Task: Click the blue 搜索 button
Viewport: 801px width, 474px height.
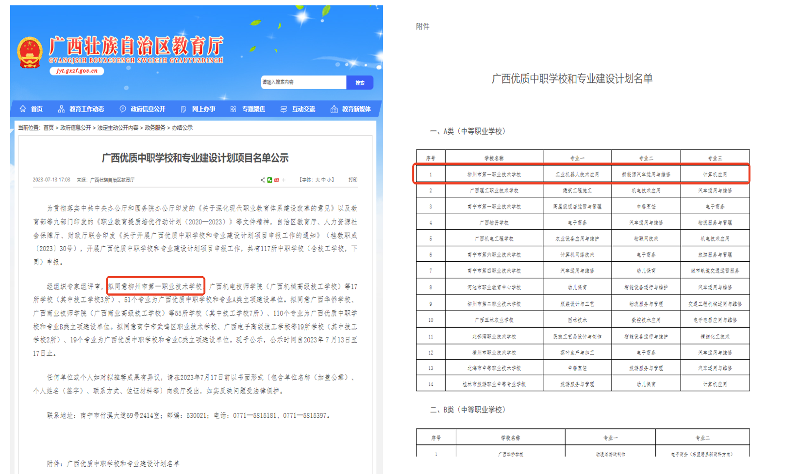Action: (360, 82)
